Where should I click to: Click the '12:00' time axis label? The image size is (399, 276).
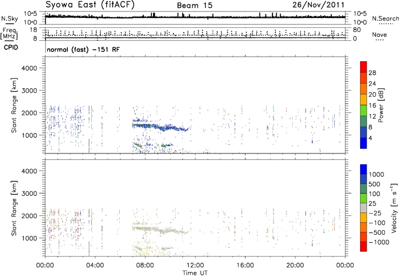[x=195, y=266]
